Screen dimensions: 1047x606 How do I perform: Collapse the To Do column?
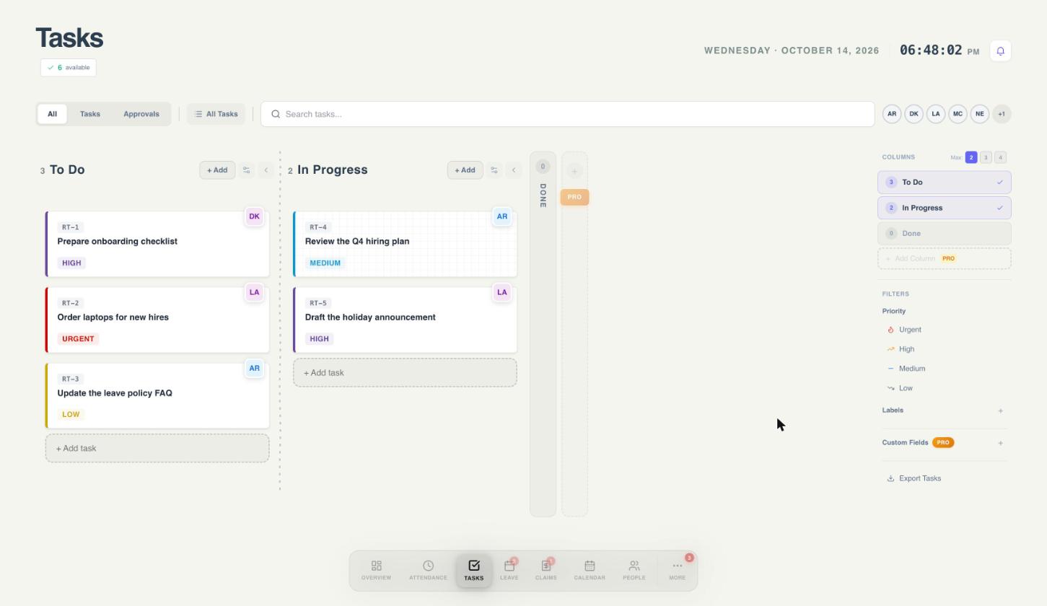tap(266, 170)
